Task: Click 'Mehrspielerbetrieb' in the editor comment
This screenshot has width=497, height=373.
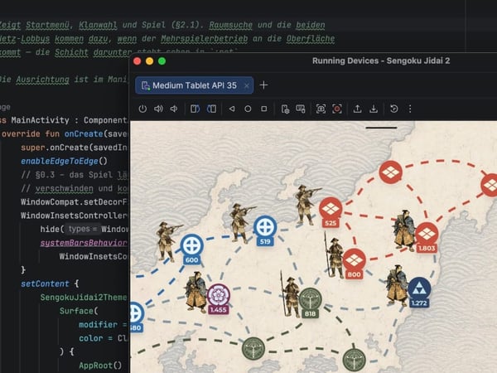Action: [x=204, y=39]
